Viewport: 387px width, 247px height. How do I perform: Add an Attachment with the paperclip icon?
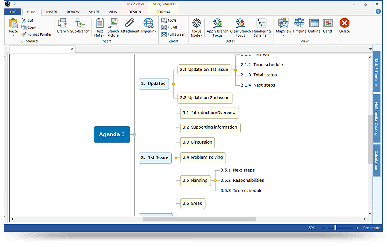point(130,25)
